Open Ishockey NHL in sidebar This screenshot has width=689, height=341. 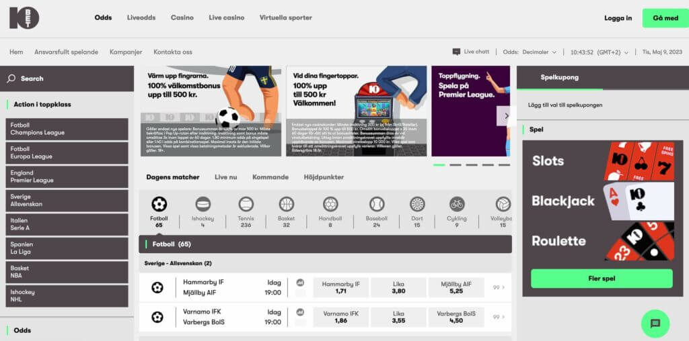click(67, 296)
